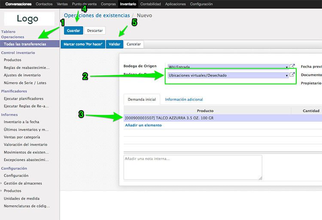This screenshot has width=322, height=220.
Task: Switch to Demanda inicial tab
Action: [x=142, y=99]
